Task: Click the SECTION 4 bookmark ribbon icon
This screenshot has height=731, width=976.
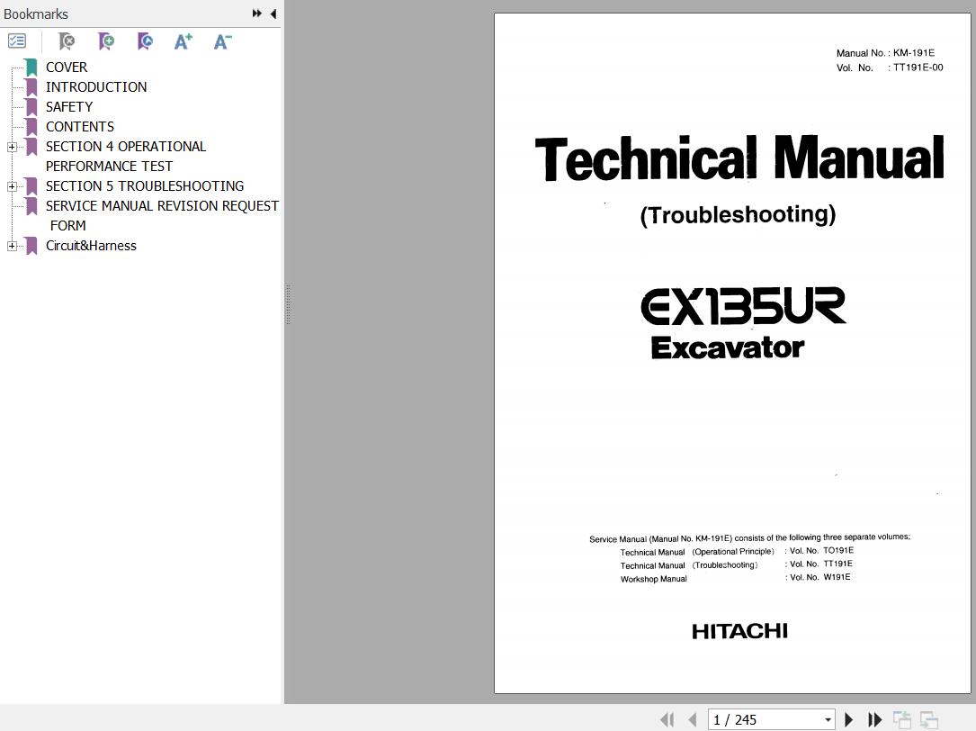Action: pos(31,147)
